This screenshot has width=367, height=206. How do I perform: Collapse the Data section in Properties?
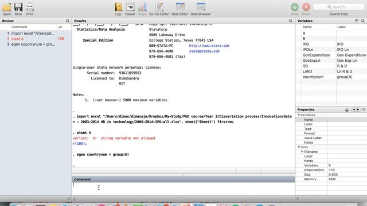[299, 147]
